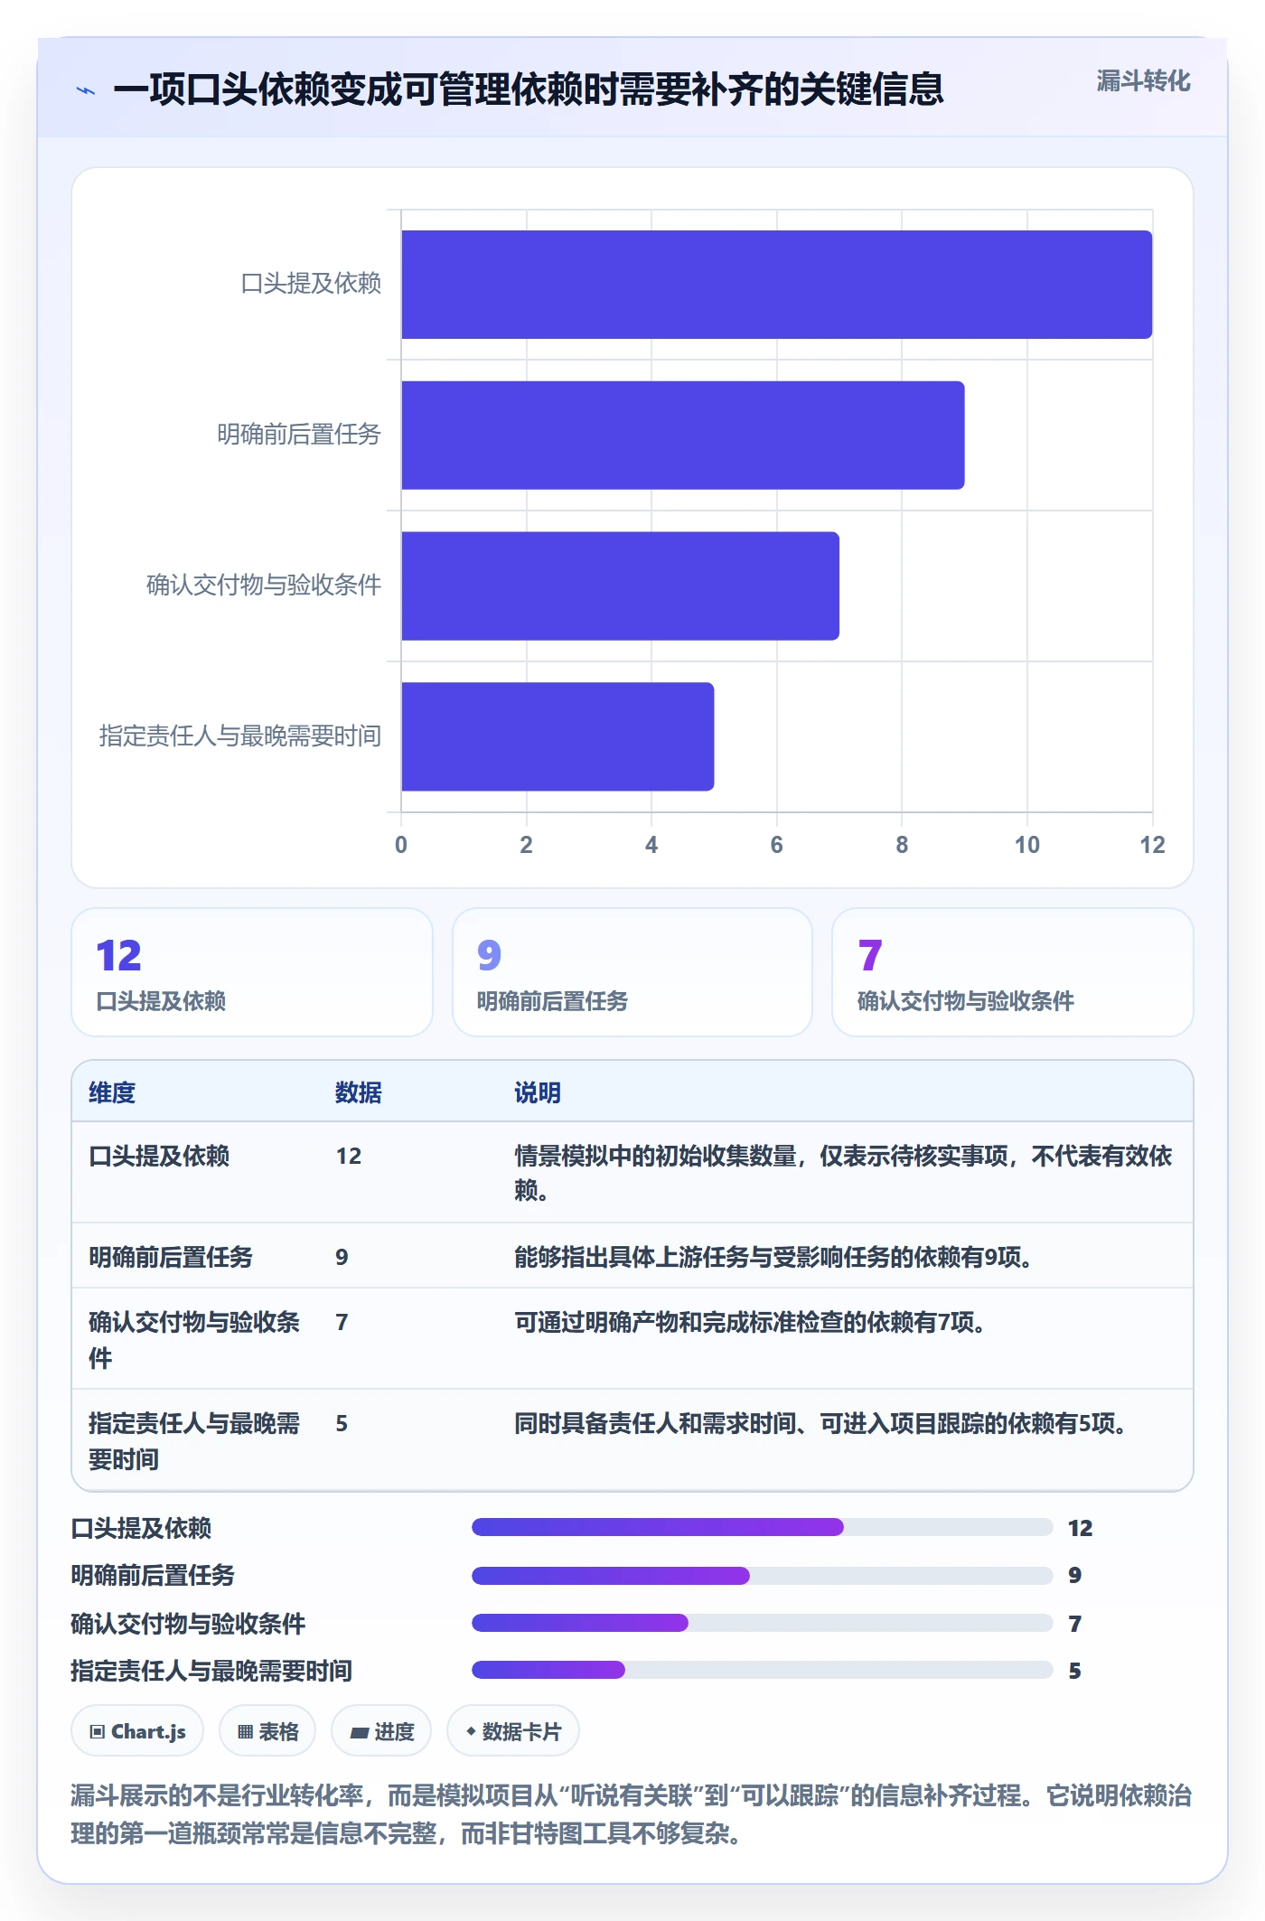This screenshot has height=1921, width=1265.
Task: Click the progress bar for 明确前后置任务
Action: pos(763,1576)
